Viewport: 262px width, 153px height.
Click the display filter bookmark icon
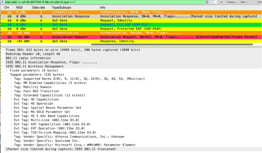[x=2, y=2]
